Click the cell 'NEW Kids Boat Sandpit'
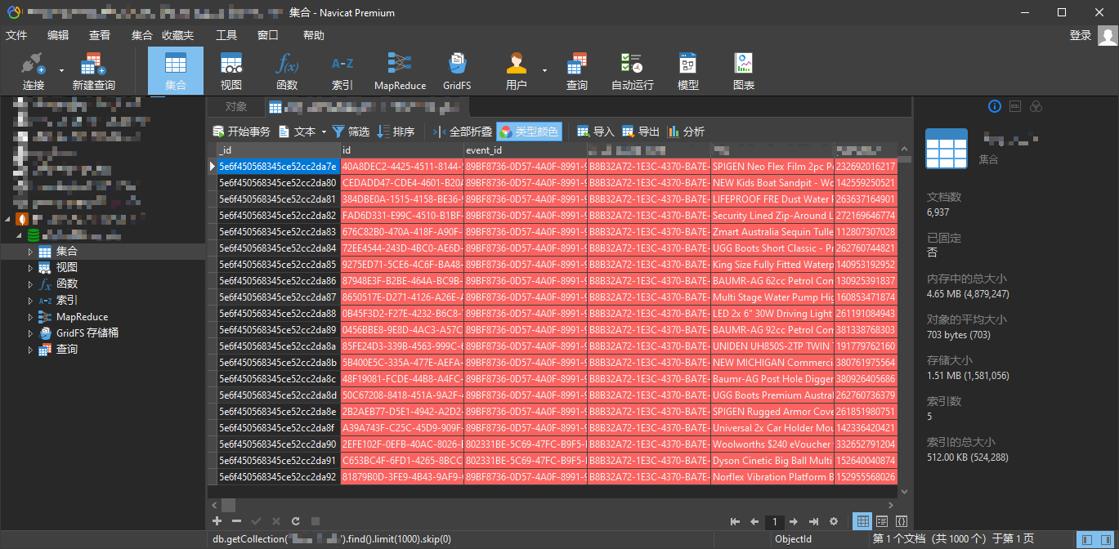 coord(772,183)
